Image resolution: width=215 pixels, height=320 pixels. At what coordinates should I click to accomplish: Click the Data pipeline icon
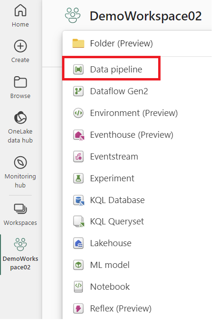(79, 70)
